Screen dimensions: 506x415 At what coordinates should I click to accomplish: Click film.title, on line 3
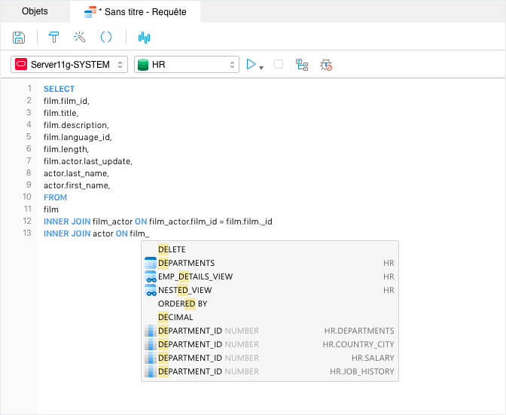[61, 113]
